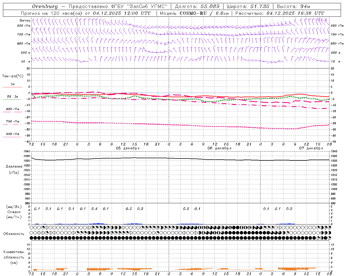Click the '06 декабря' date marker
Image resolution: width=345 pixels, height=276 pixels.
click(x=219, y=148)
